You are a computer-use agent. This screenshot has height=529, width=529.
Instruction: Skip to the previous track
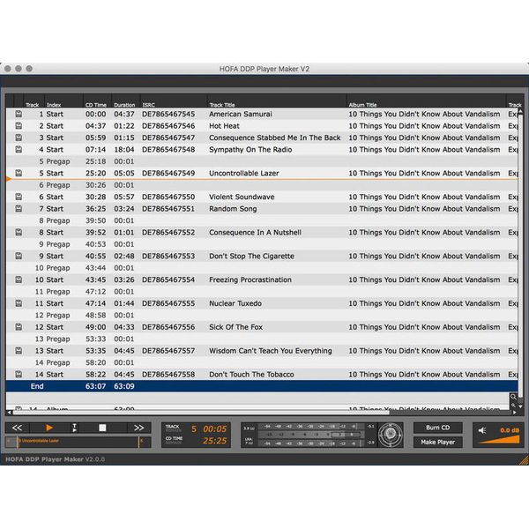(x=18, y=428)
